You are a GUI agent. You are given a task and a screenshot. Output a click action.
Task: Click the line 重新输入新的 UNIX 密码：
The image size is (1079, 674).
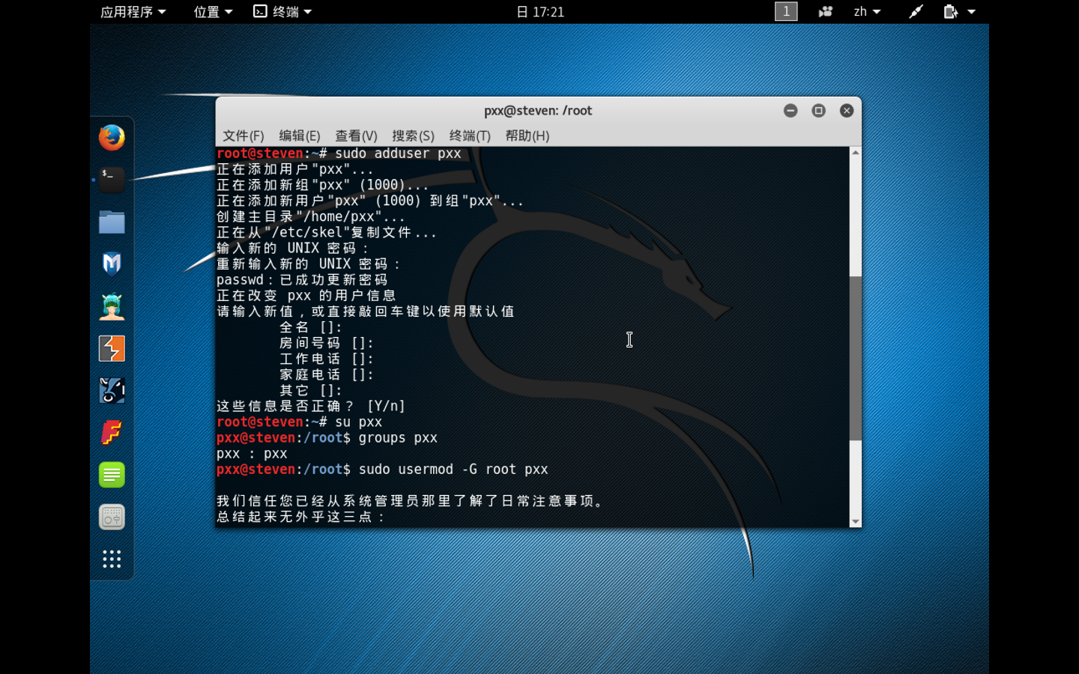click(x=309, y=264)
